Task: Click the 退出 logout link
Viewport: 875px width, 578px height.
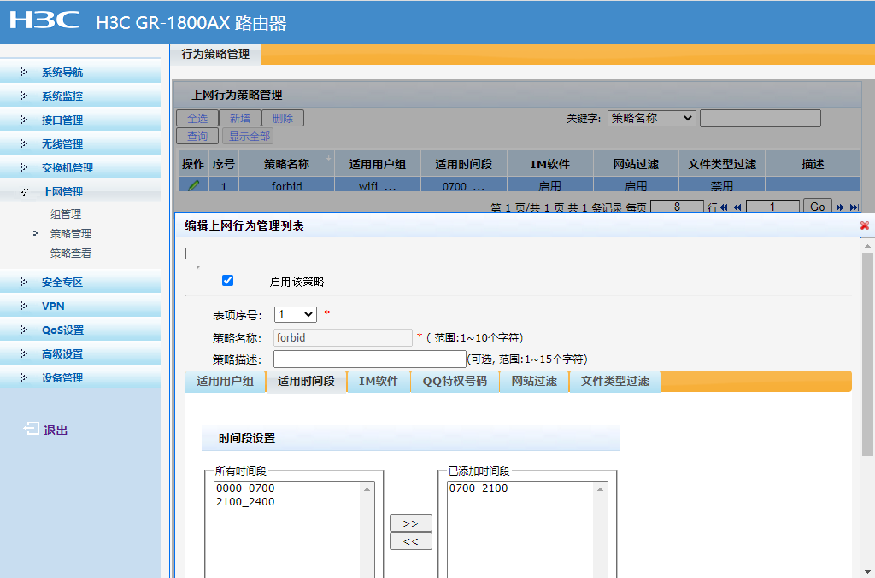Action: pyautogui.click(x=56, y=430)
